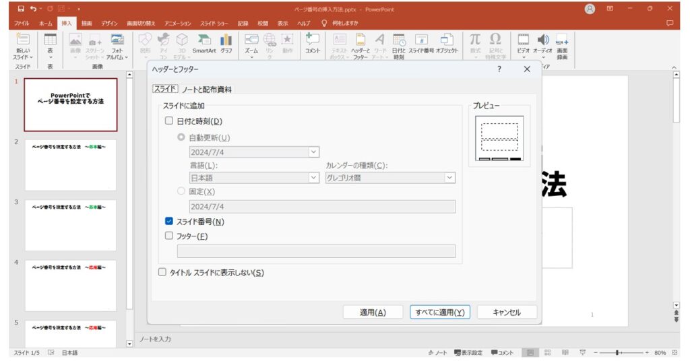690x361 pixels.
Task: Select Fixed (固定) radio option
Action: [x=181, y=191]
